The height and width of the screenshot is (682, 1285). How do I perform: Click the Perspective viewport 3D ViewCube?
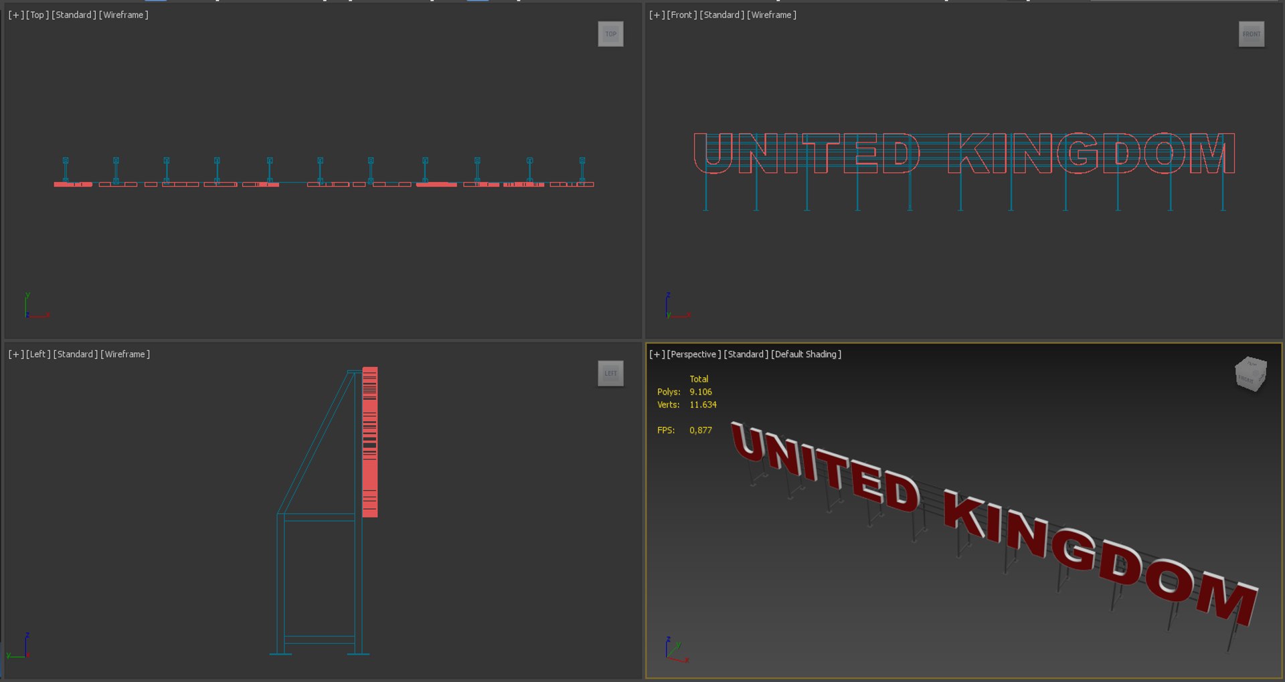tap(1250, 374)
